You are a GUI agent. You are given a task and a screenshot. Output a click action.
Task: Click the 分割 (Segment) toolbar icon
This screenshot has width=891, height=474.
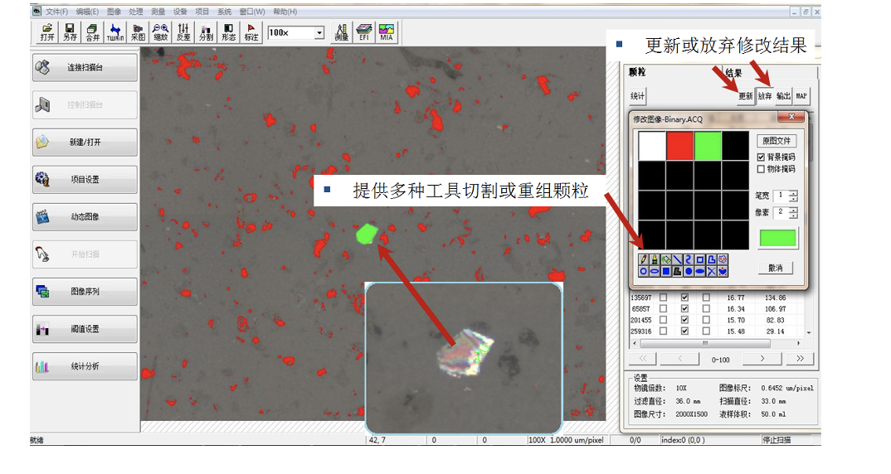click(x=207, y=32)
